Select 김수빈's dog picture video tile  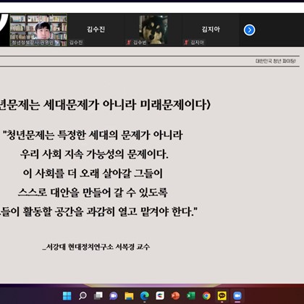pyautogui.click(x=153, y=30)
